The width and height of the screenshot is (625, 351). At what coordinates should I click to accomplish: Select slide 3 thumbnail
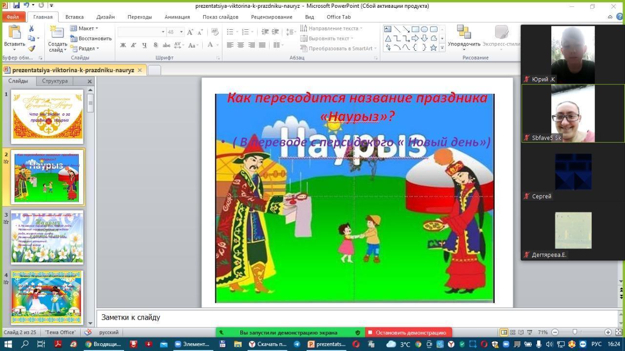click(x=47, y=237)
